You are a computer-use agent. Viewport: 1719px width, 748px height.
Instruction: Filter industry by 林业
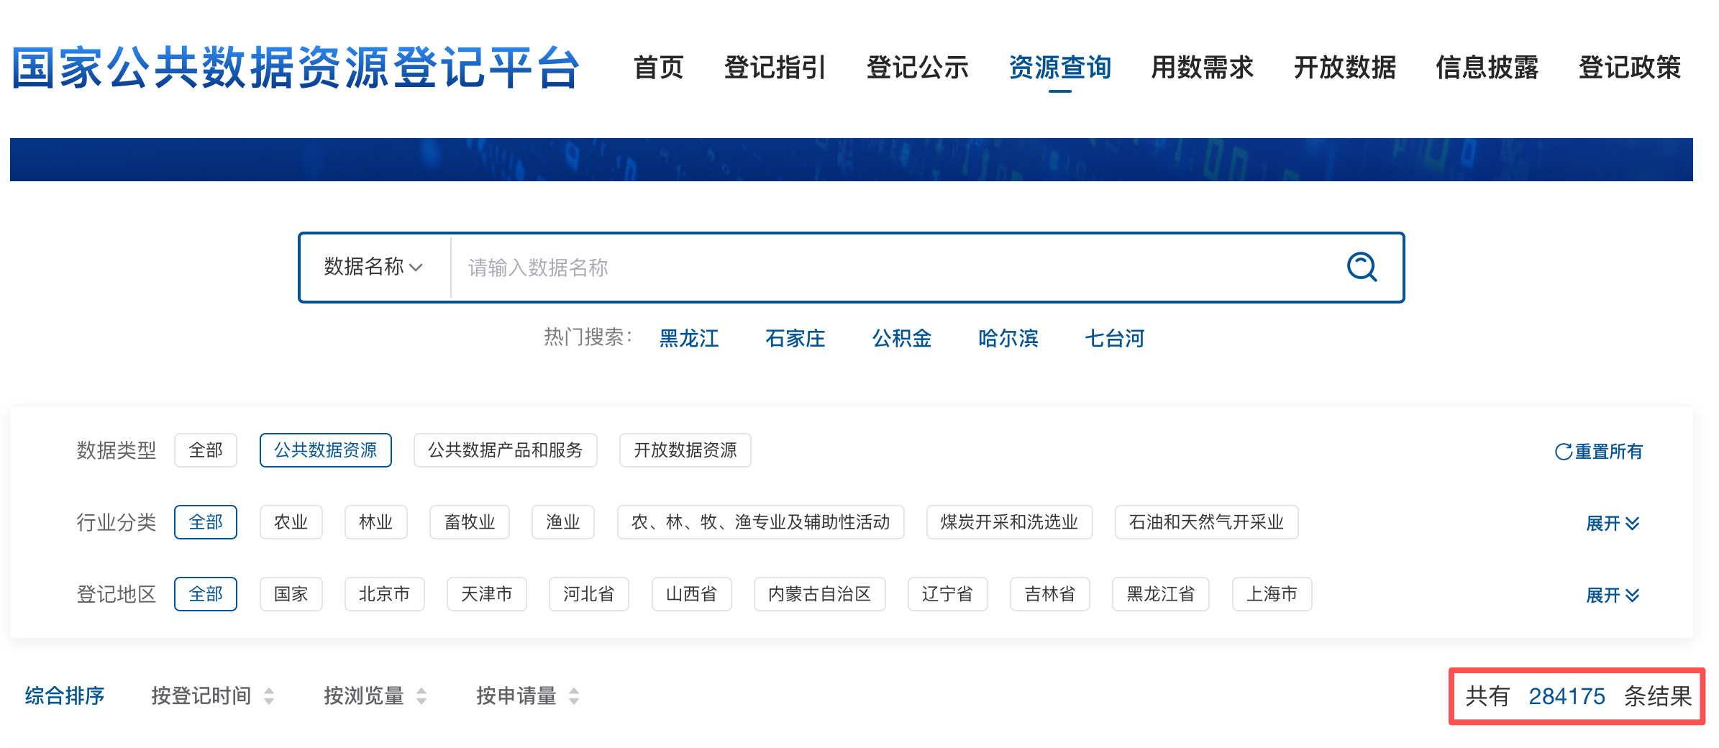tap(376, 522)
